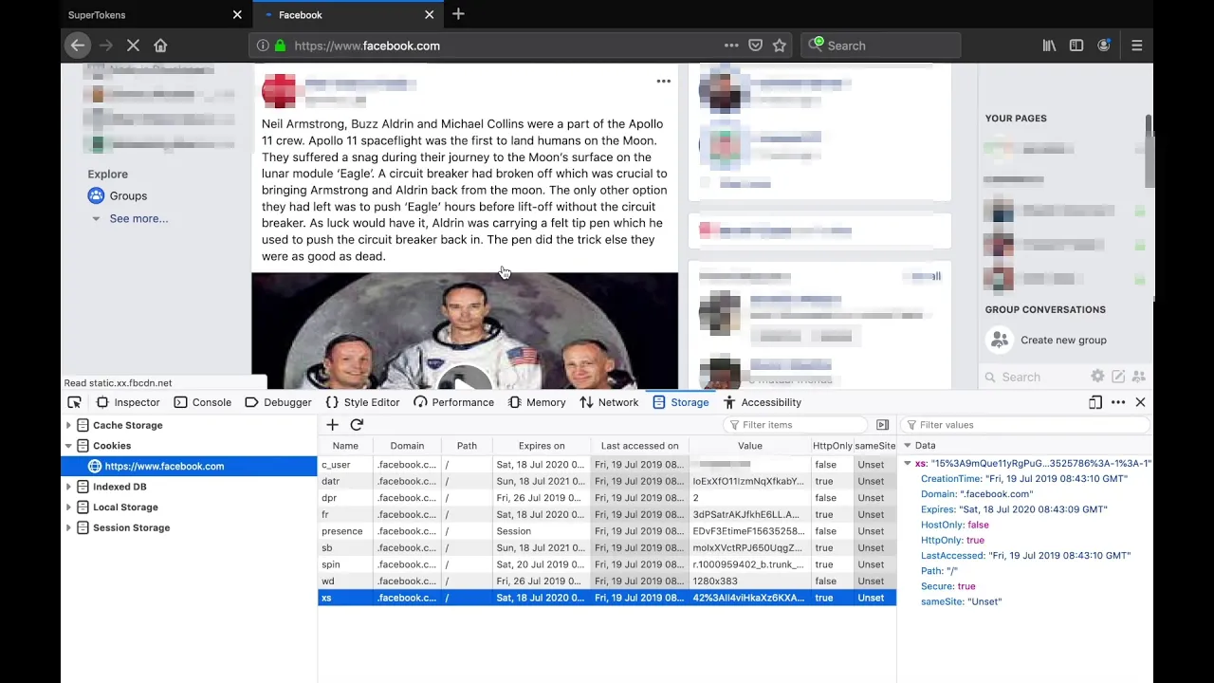
Task: Open the Firefox hamburger menu
Action: point(1136,46)
